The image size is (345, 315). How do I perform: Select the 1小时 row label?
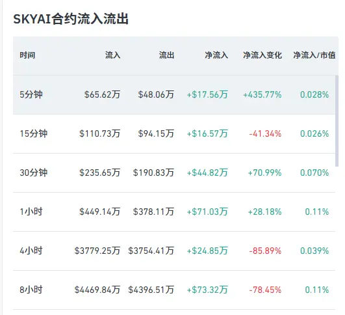pyautogui.click(x=31, y=212)
